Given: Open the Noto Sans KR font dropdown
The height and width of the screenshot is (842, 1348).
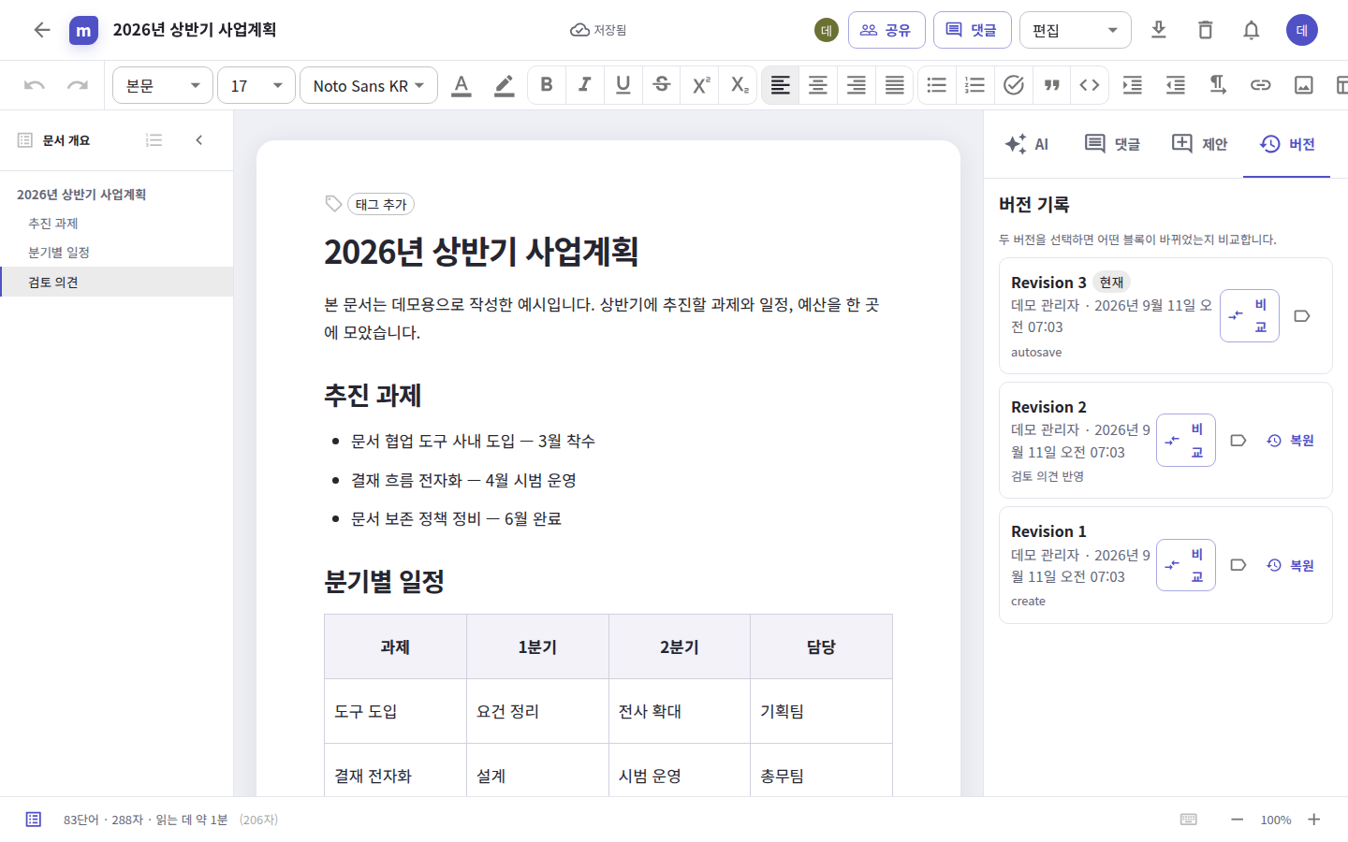Looking at the screenshot, I should 369,85.
